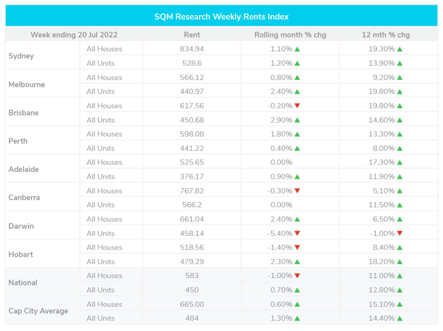443x331 pixels.
Task: Click the red arrow in Darwin All Units 12 mth cell
Action: click(x=400, y=233)
